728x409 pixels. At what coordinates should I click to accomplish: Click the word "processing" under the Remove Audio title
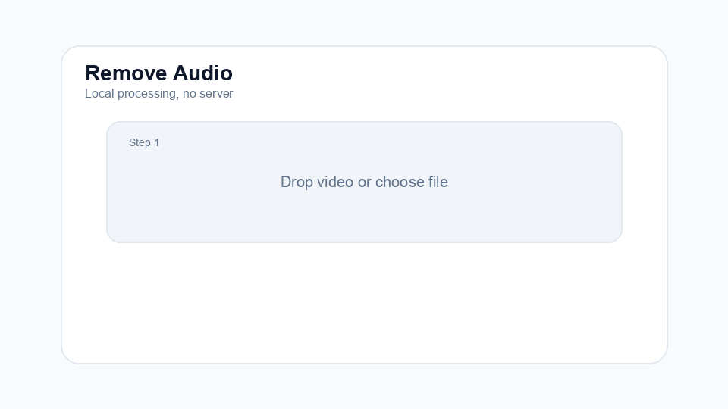click(147, 94)
